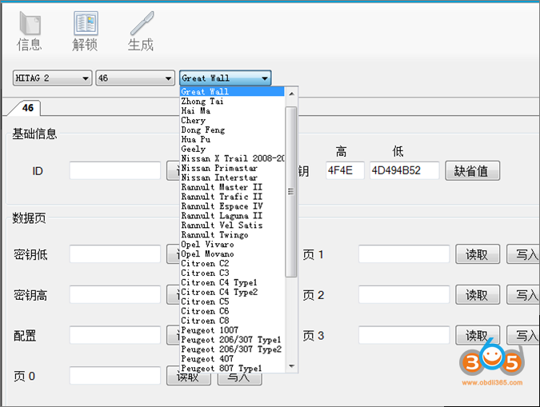Select Rannult Espace IV entry
Image resolution: width=540 pixels, height=407 pixels.
[x=232, y=206]
